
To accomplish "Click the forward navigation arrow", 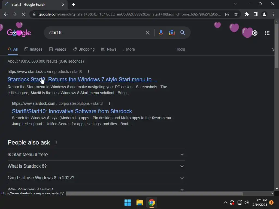I will [15, 14].
